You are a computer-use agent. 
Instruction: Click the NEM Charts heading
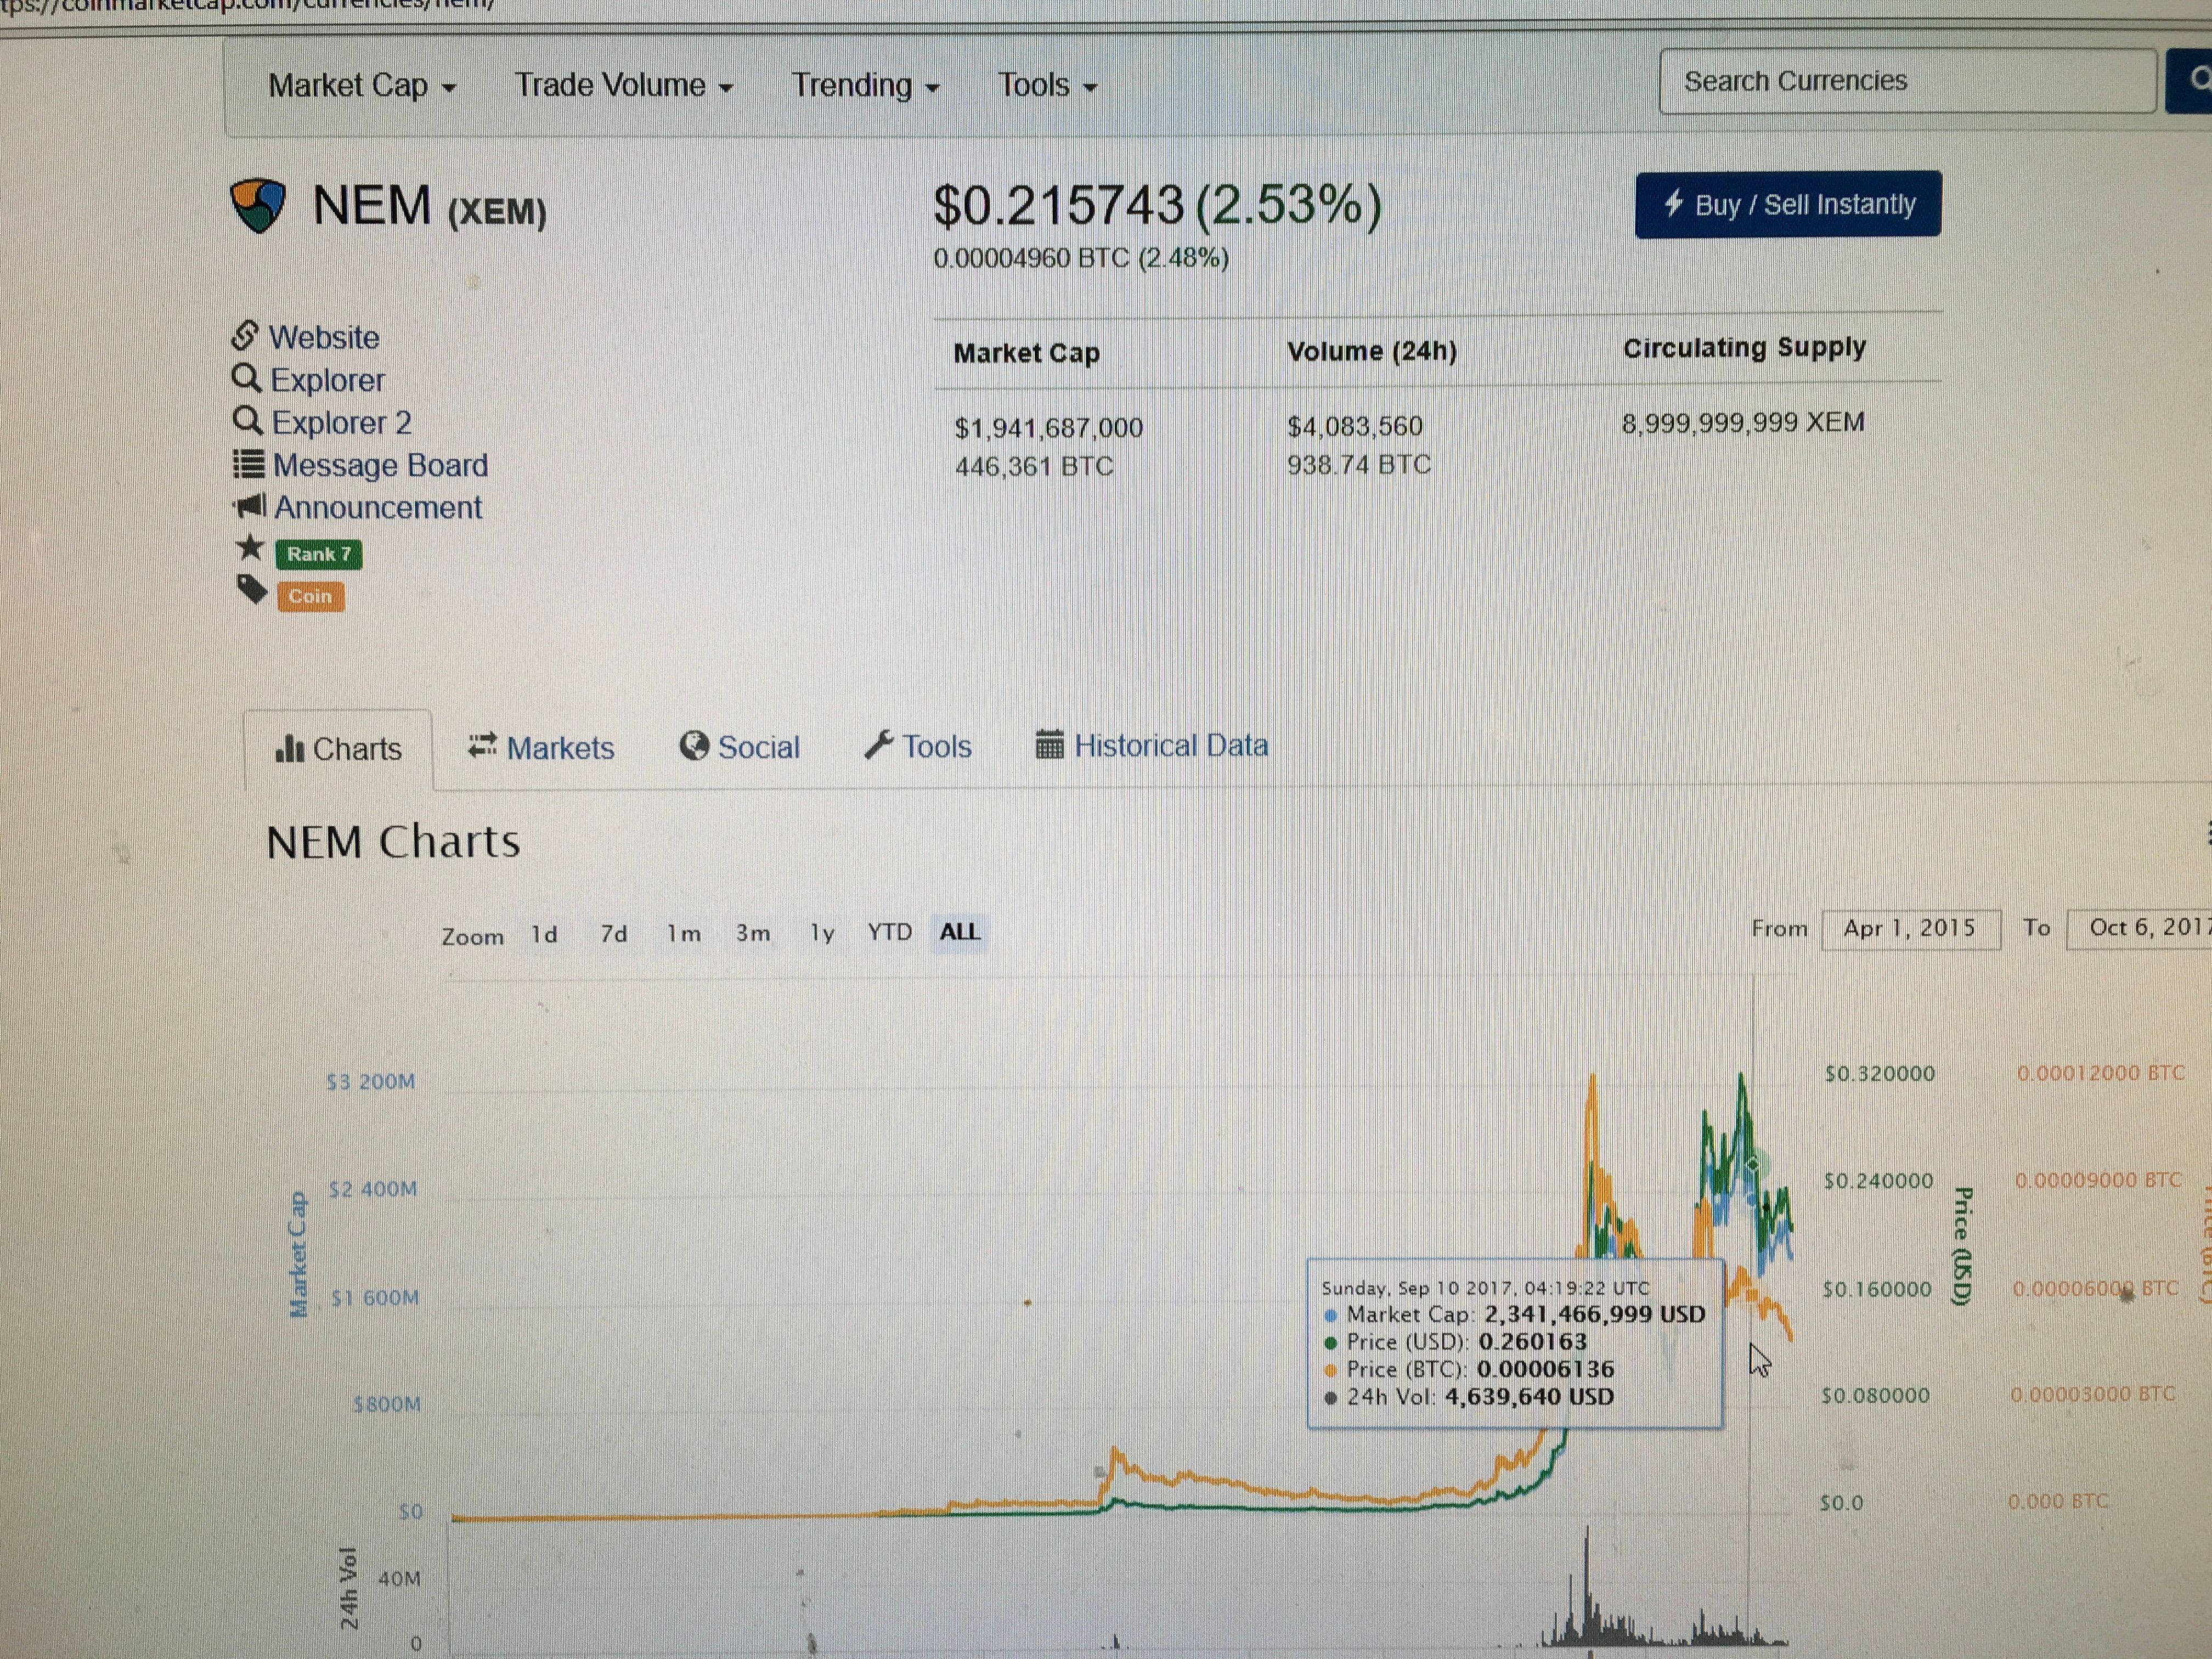(393, 842)
